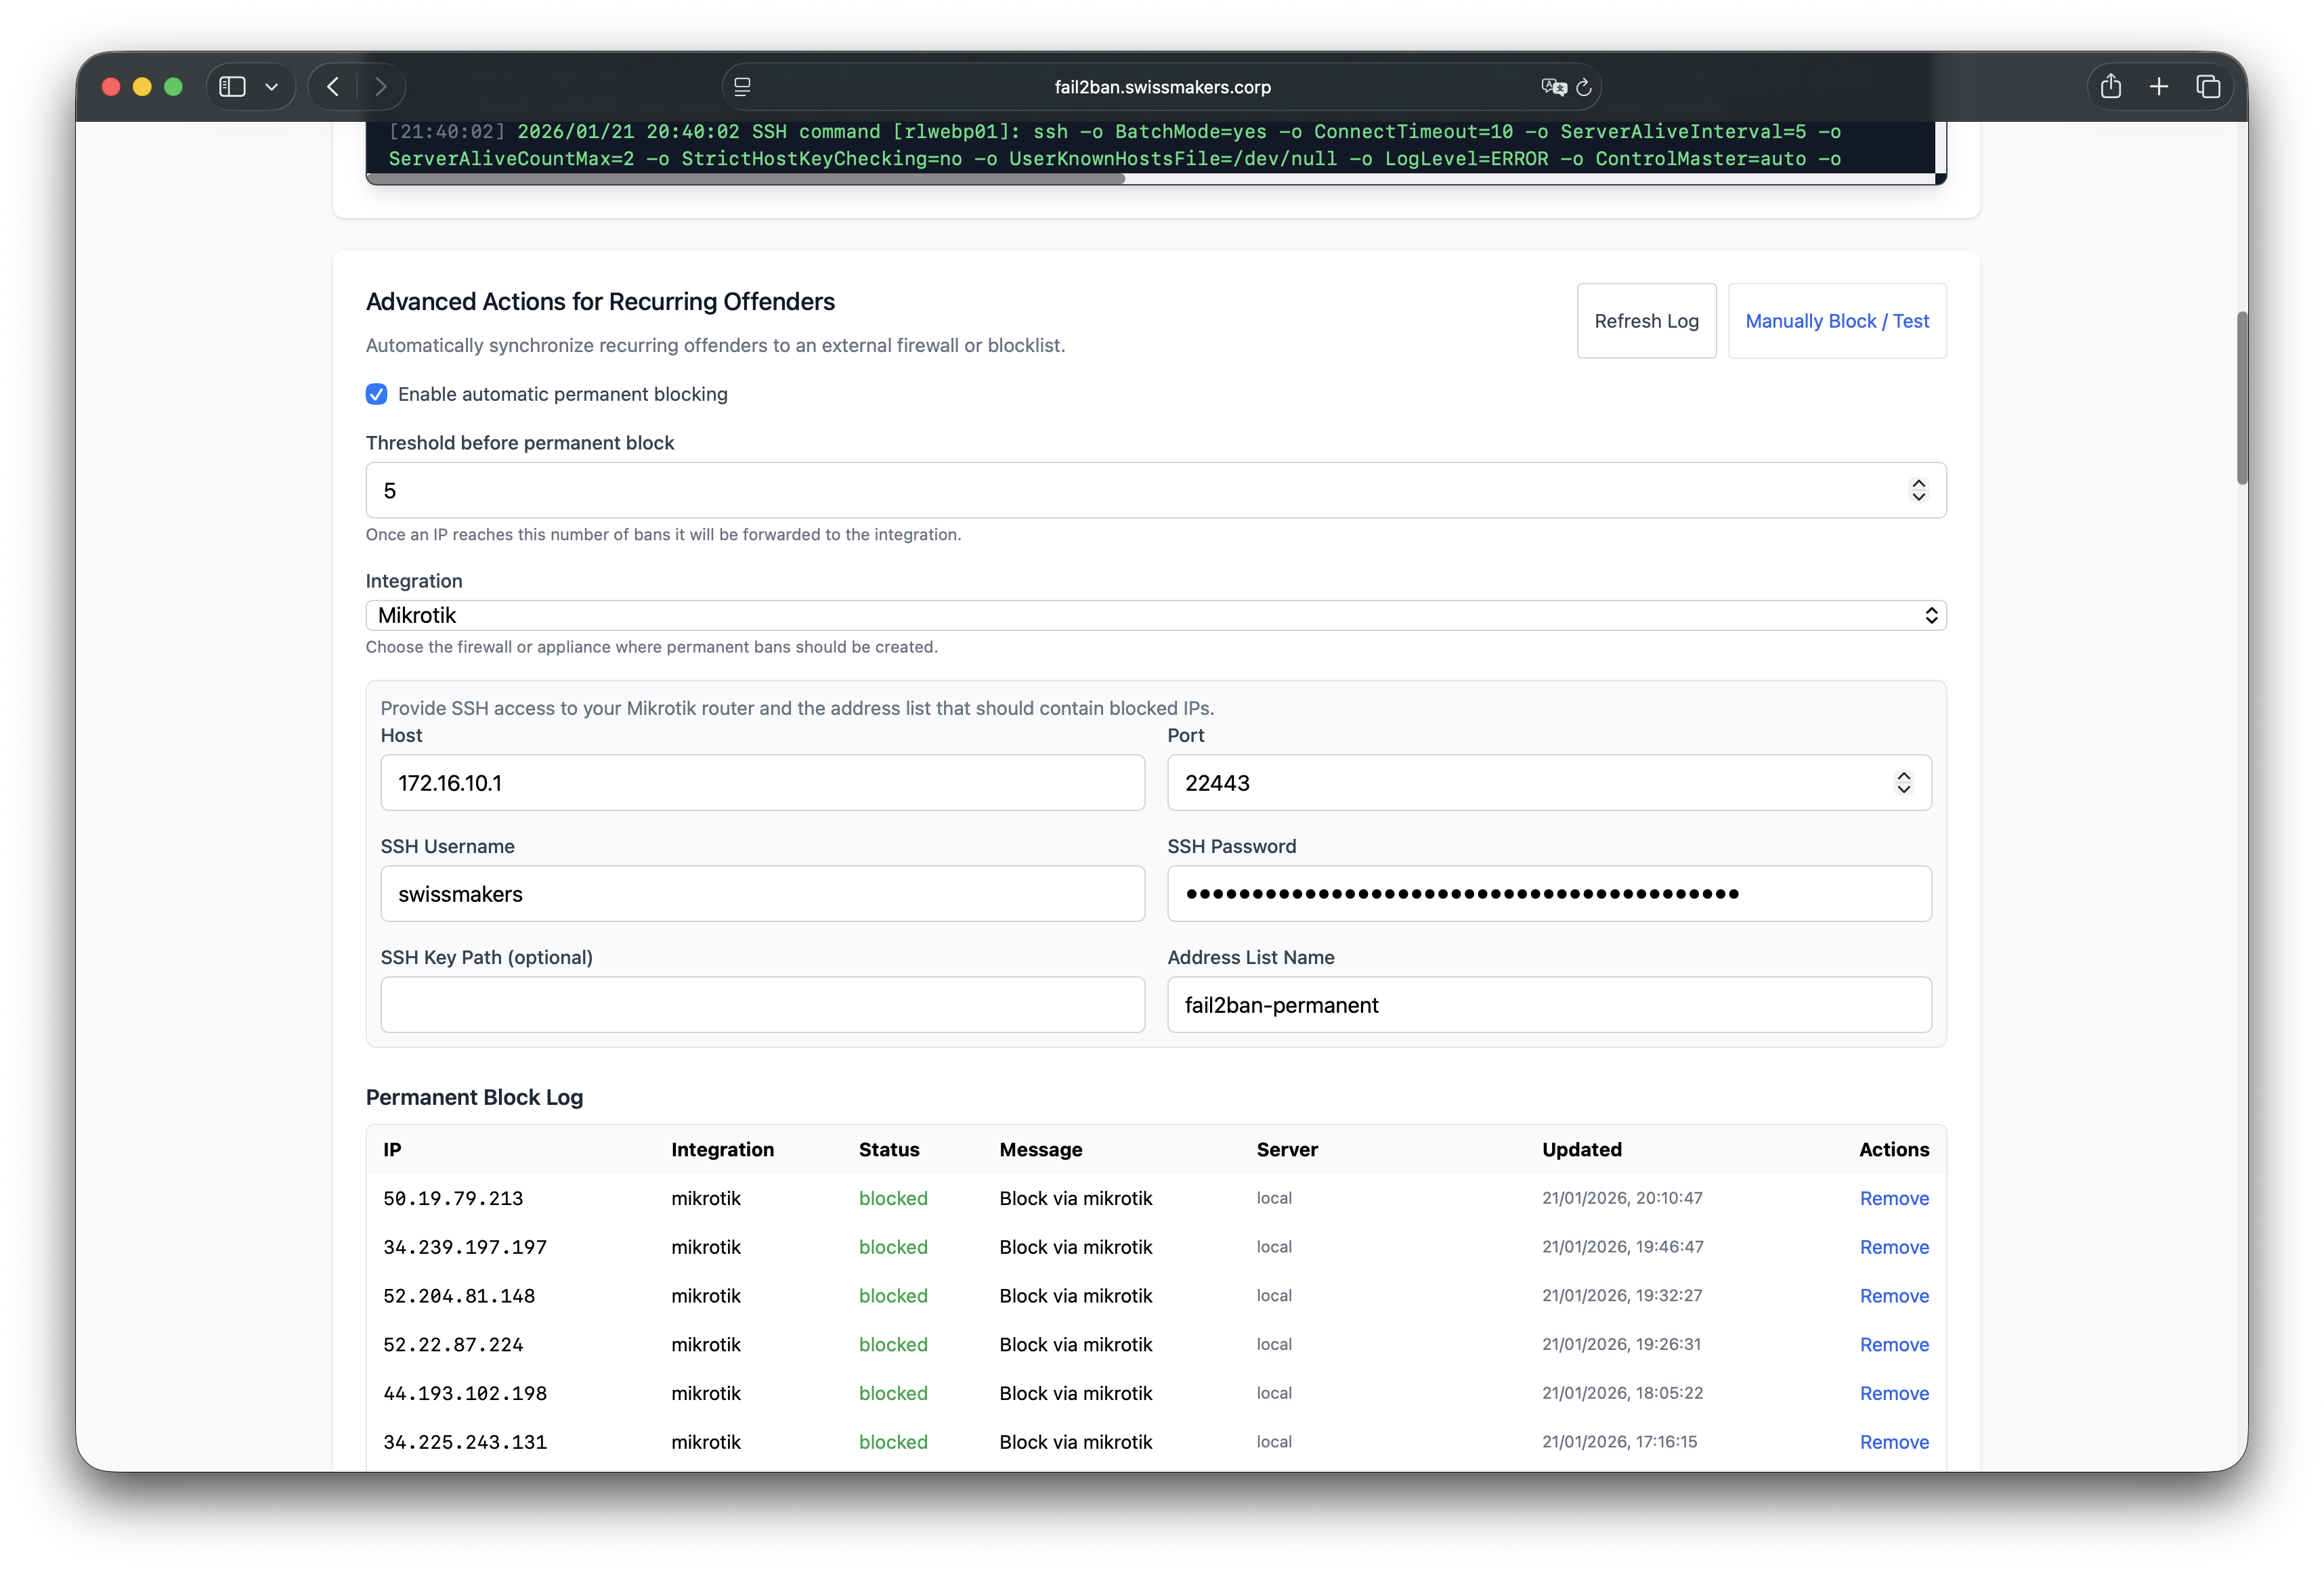Click Remove for IP 44.193.102.198
2324x1572 pixels.
[1893, 1393]
